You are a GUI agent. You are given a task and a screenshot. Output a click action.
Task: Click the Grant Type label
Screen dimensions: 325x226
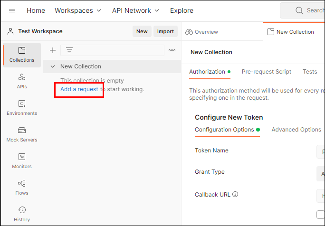coord(210,172)
